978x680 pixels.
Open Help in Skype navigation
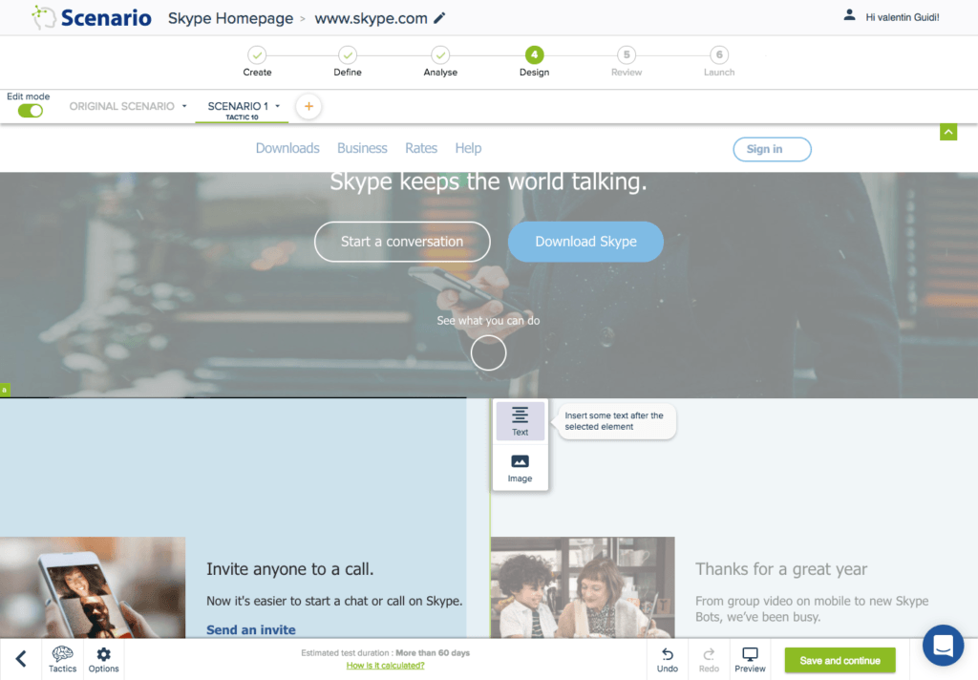pos(468,148)
